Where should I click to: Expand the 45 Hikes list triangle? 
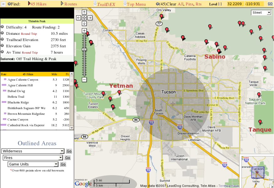tap(29, 3)
